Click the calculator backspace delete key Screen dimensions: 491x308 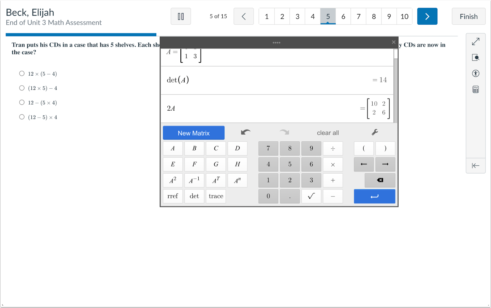pyautogui.click(x=380, y=180)
